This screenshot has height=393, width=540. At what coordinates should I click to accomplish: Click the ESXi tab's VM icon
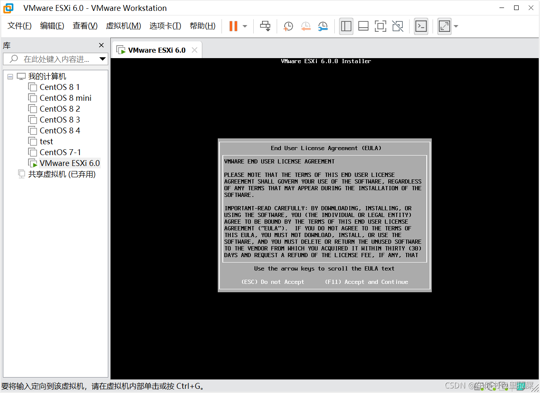pos(121,50)
